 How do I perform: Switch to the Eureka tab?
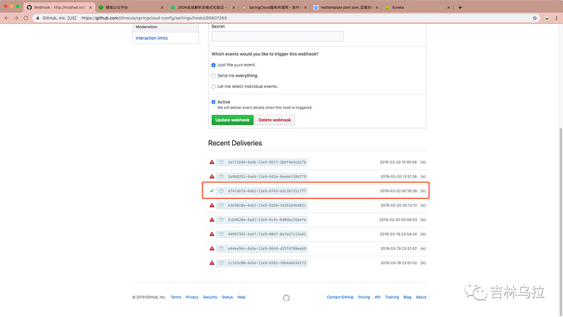coord(417,7)
